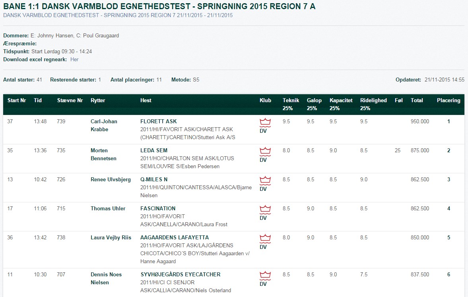Click Stævne Nr 707
The width and height of the screenshot is (468, 297).
click(61, 275)
